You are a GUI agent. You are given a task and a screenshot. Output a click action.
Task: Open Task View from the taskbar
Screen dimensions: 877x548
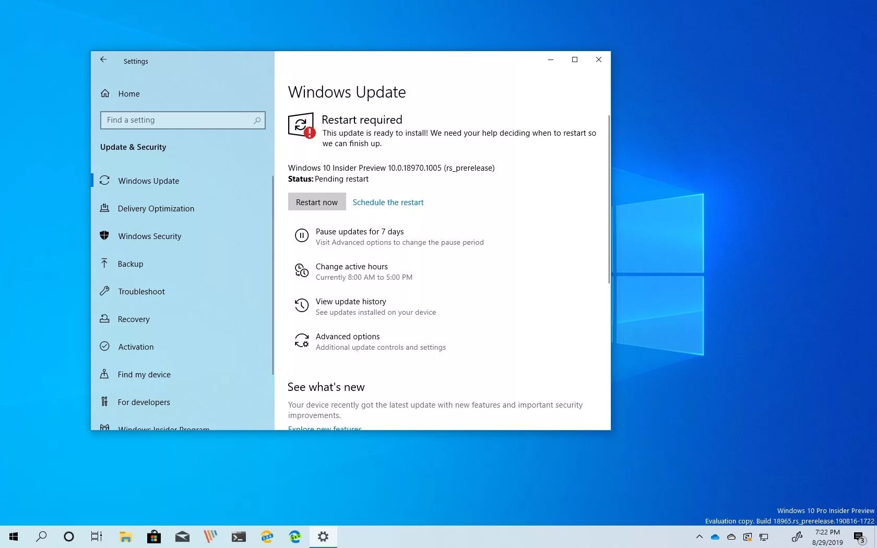(x=97, y=537)
